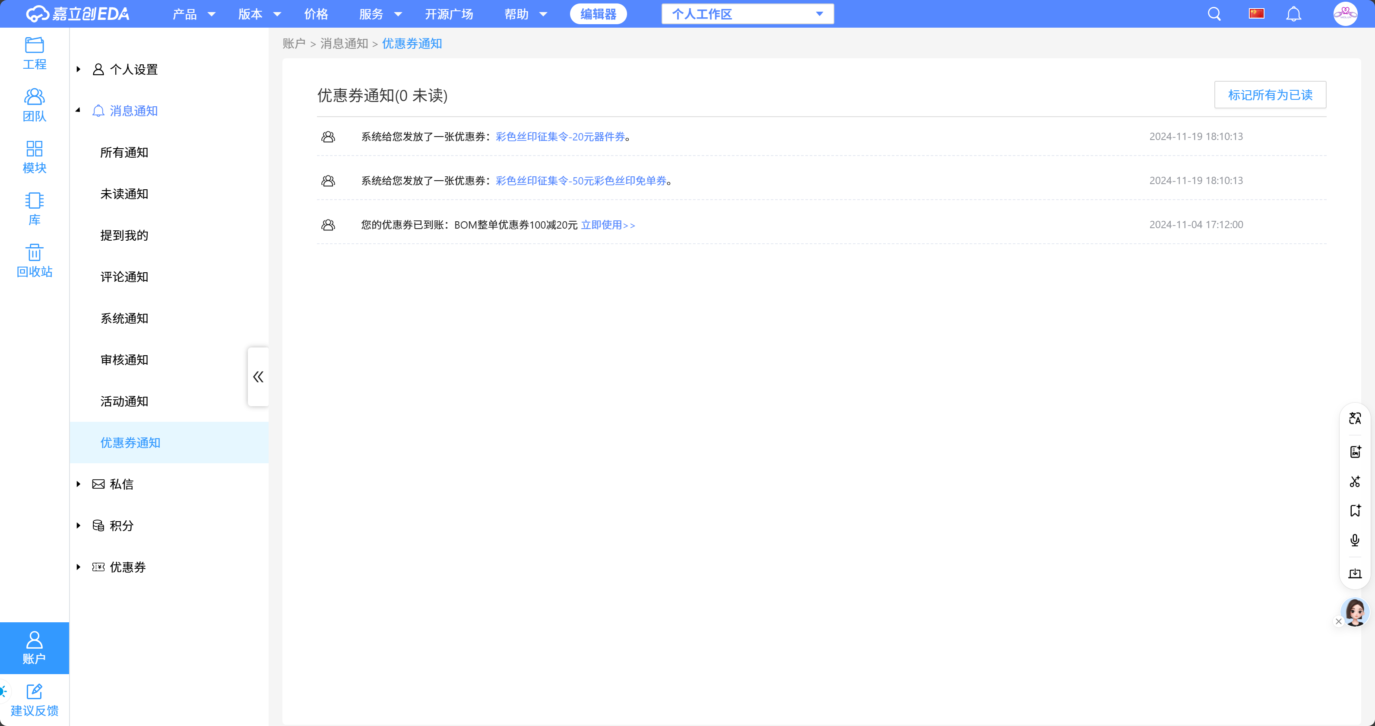Open the 团队 sidebar icon

coord(34,105)
